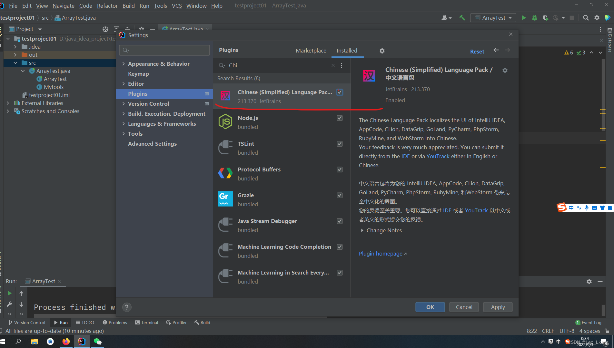The width and height of the screenshot is (614, 348).
Task: Click the Settings search field
Action: pos(164,50)
